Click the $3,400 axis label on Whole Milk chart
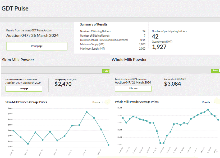 120,108
